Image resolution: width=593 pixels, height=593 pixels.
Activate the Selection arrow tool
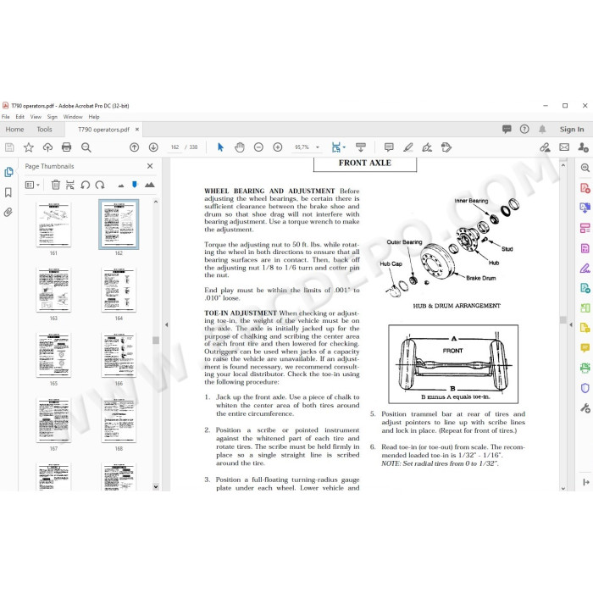(x=220, y=147)
